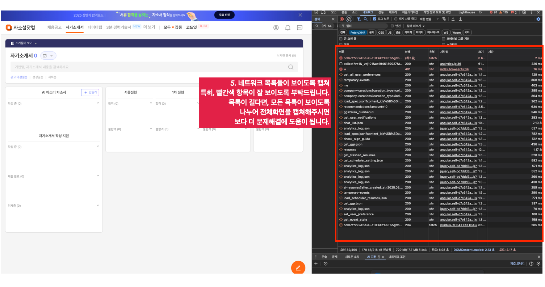Image resolution: width=545 pixels, height=287 pixels.
Task: Click the import HAR upload arrow icon
Action: (453, 19)
